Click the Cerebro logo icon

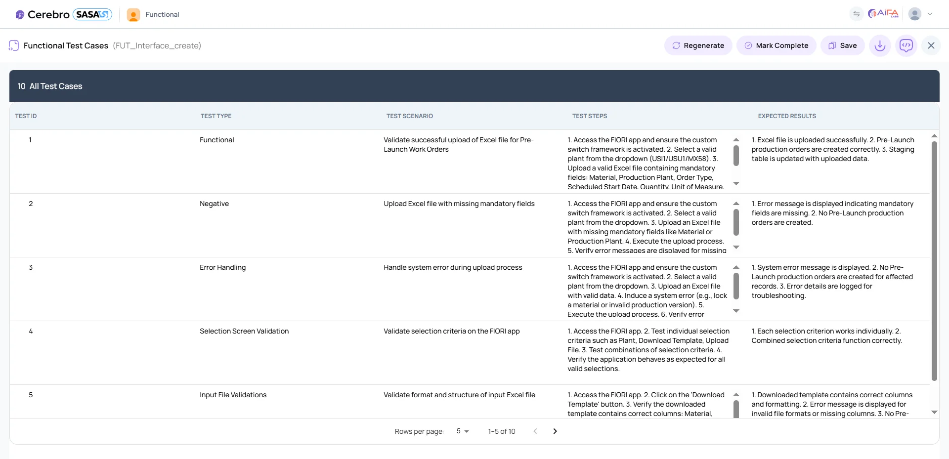coord(20,14)
